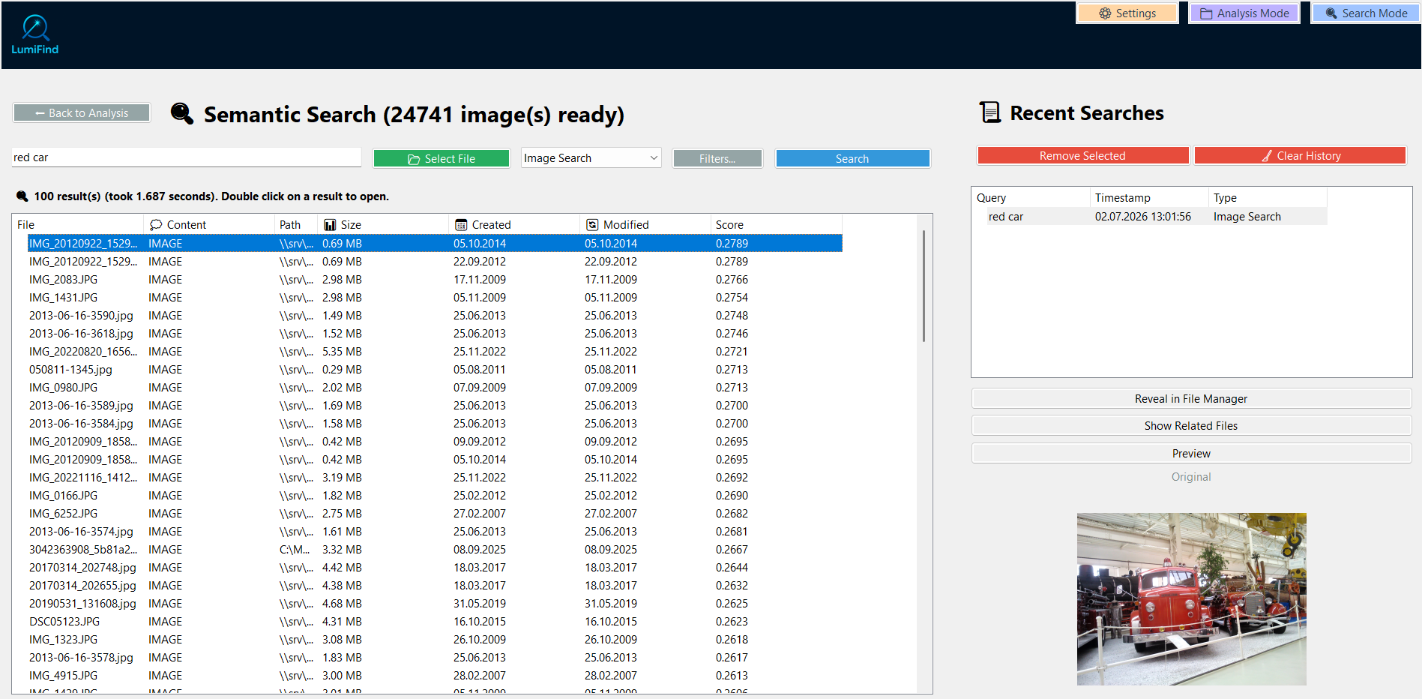
Task: Sort results by Path column header
Action: tap(297, 225)
